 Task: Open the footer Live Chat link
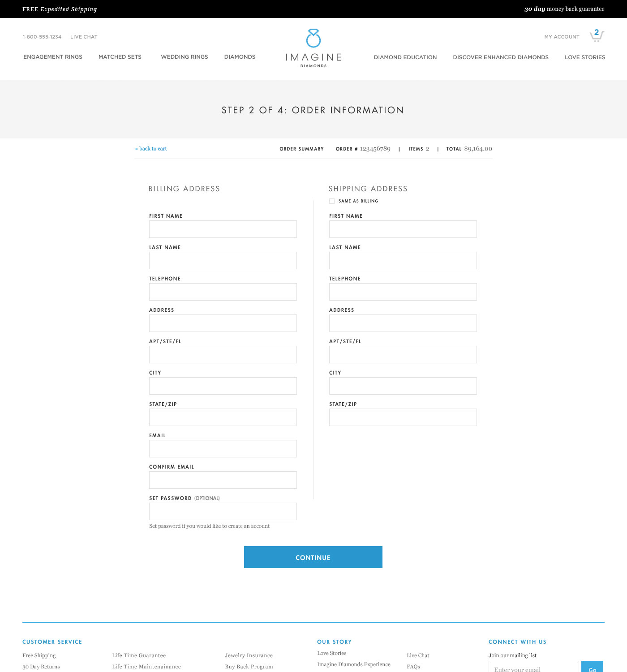click(418, 655)
